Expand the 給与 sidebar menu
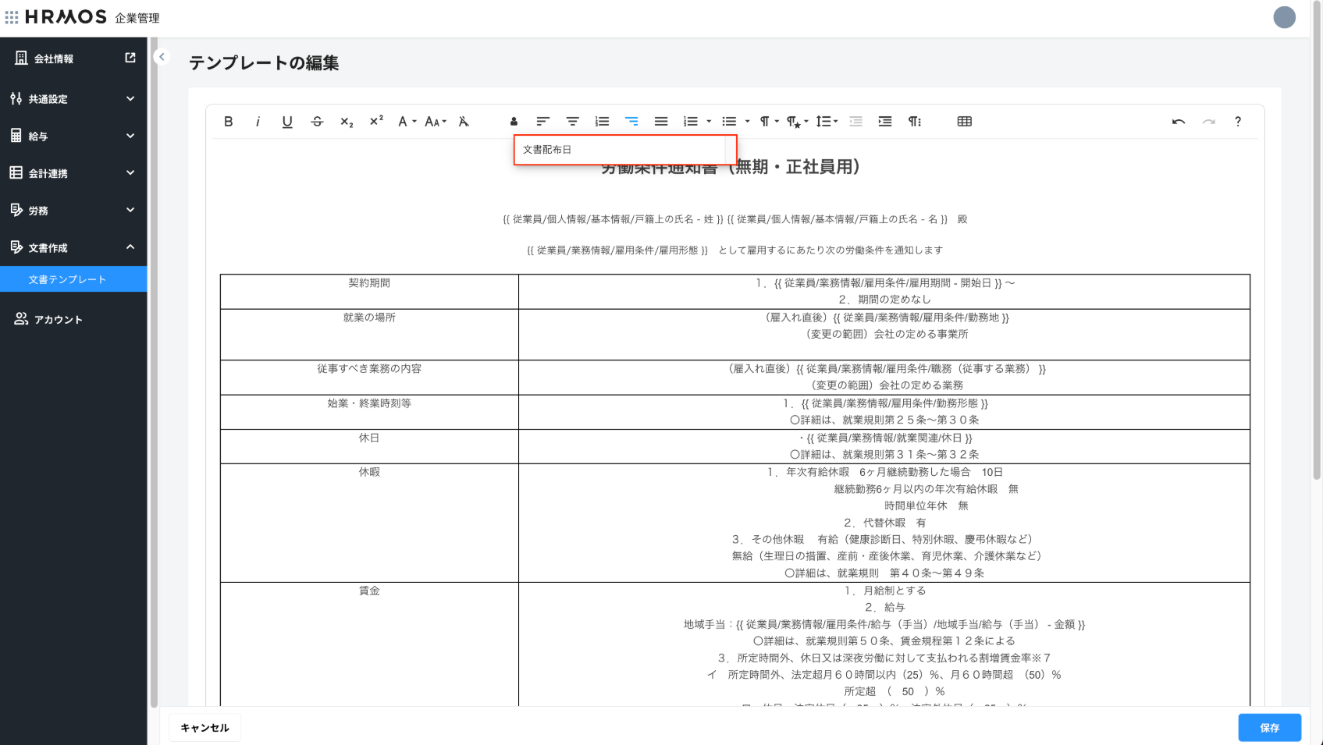Image resolution: width=1323 pixels, height=745 pixels. click(x=73, y=136)
